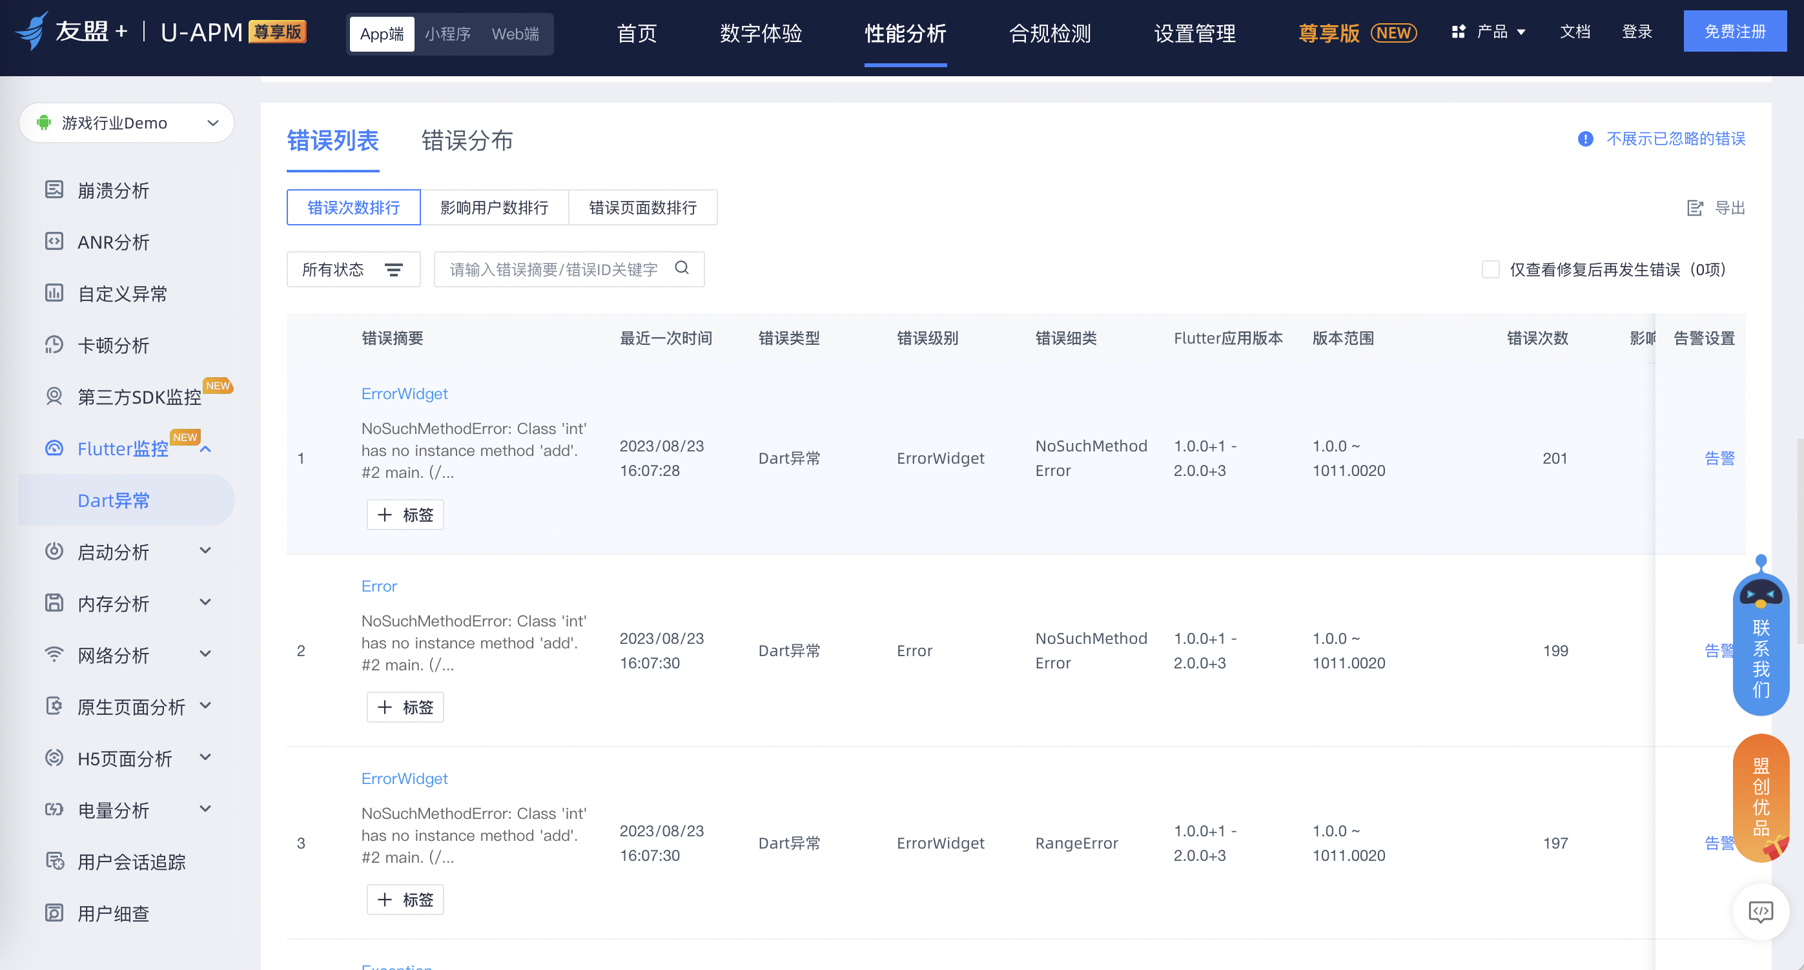The image size is (1804, 970).
Task: Click the 导出 export text
Action: (1730, 208)
